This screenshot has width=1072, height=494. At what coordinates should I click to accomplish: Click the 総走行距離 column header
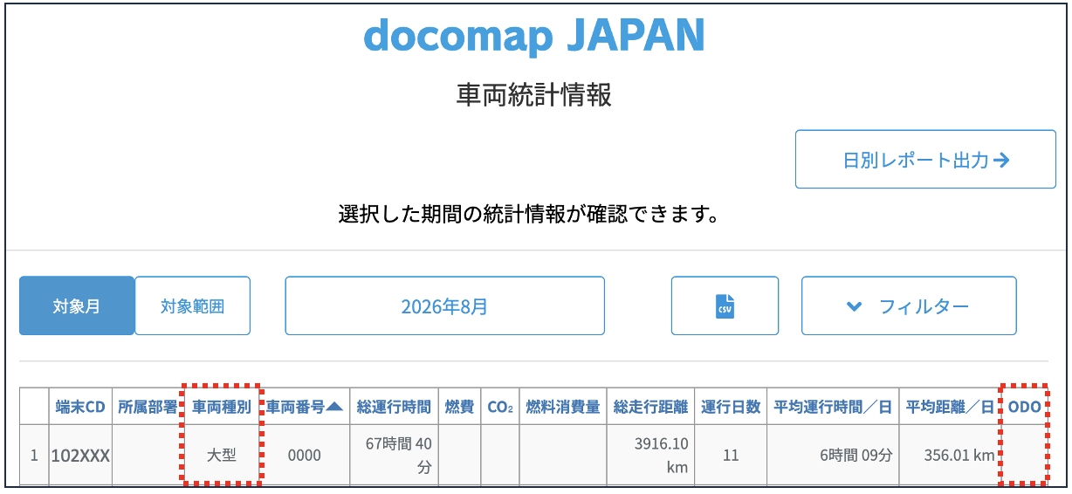(x=651, y=407)
